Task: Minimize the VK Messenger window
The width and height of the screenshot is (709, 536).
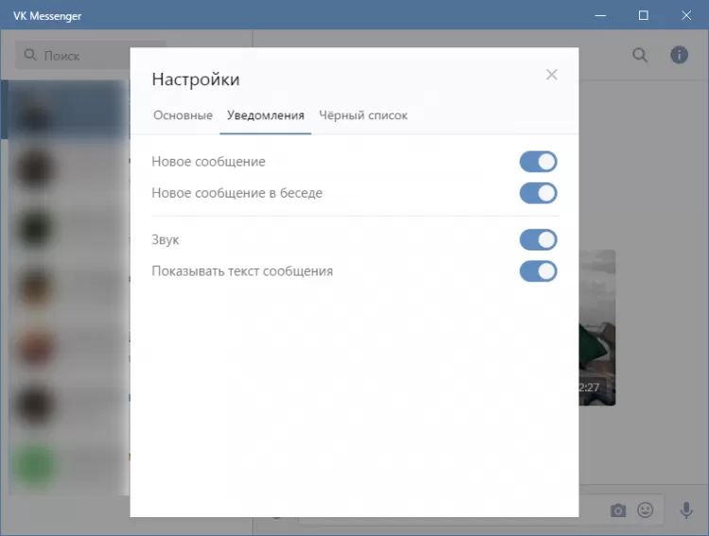Action: coord(600,15)
